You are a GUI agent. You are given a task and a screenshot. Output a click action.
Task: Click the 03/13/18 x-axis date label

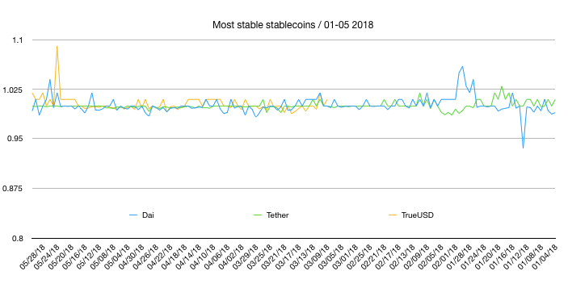301,257
